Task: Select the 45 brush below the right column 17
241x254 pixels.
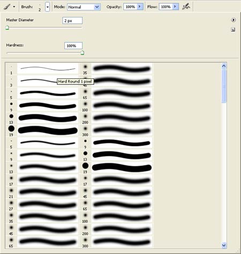Action: (116, 192)
